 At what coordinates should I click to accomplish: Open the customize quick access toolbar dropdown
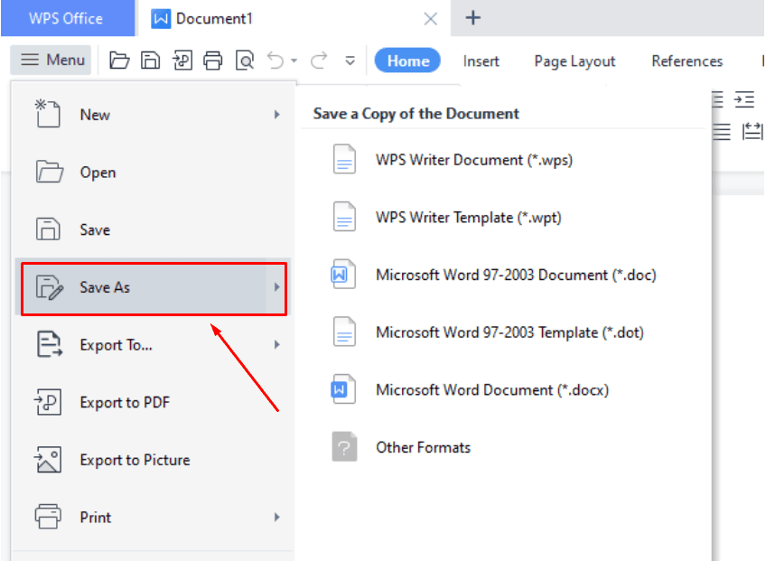350,61
